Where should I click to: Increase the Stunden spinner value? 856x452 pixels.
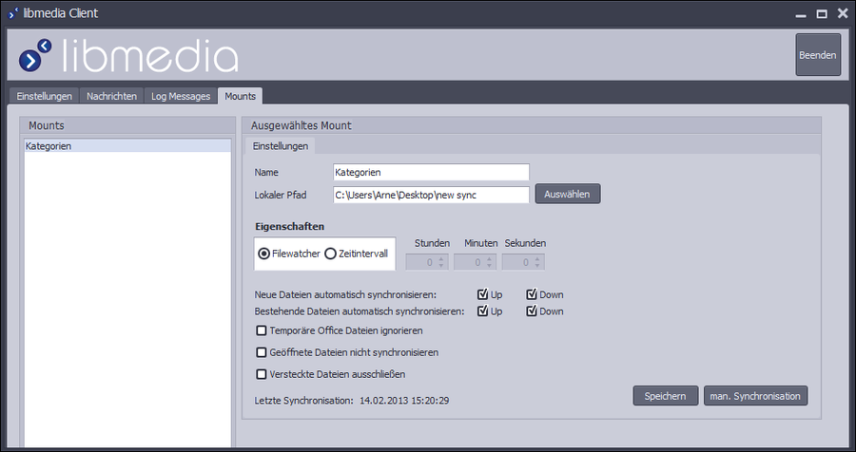click(x=441, y=258)
